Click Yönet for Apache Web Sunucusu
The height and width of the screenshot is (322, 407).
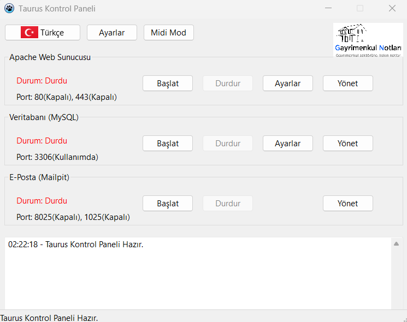(348, 84)
